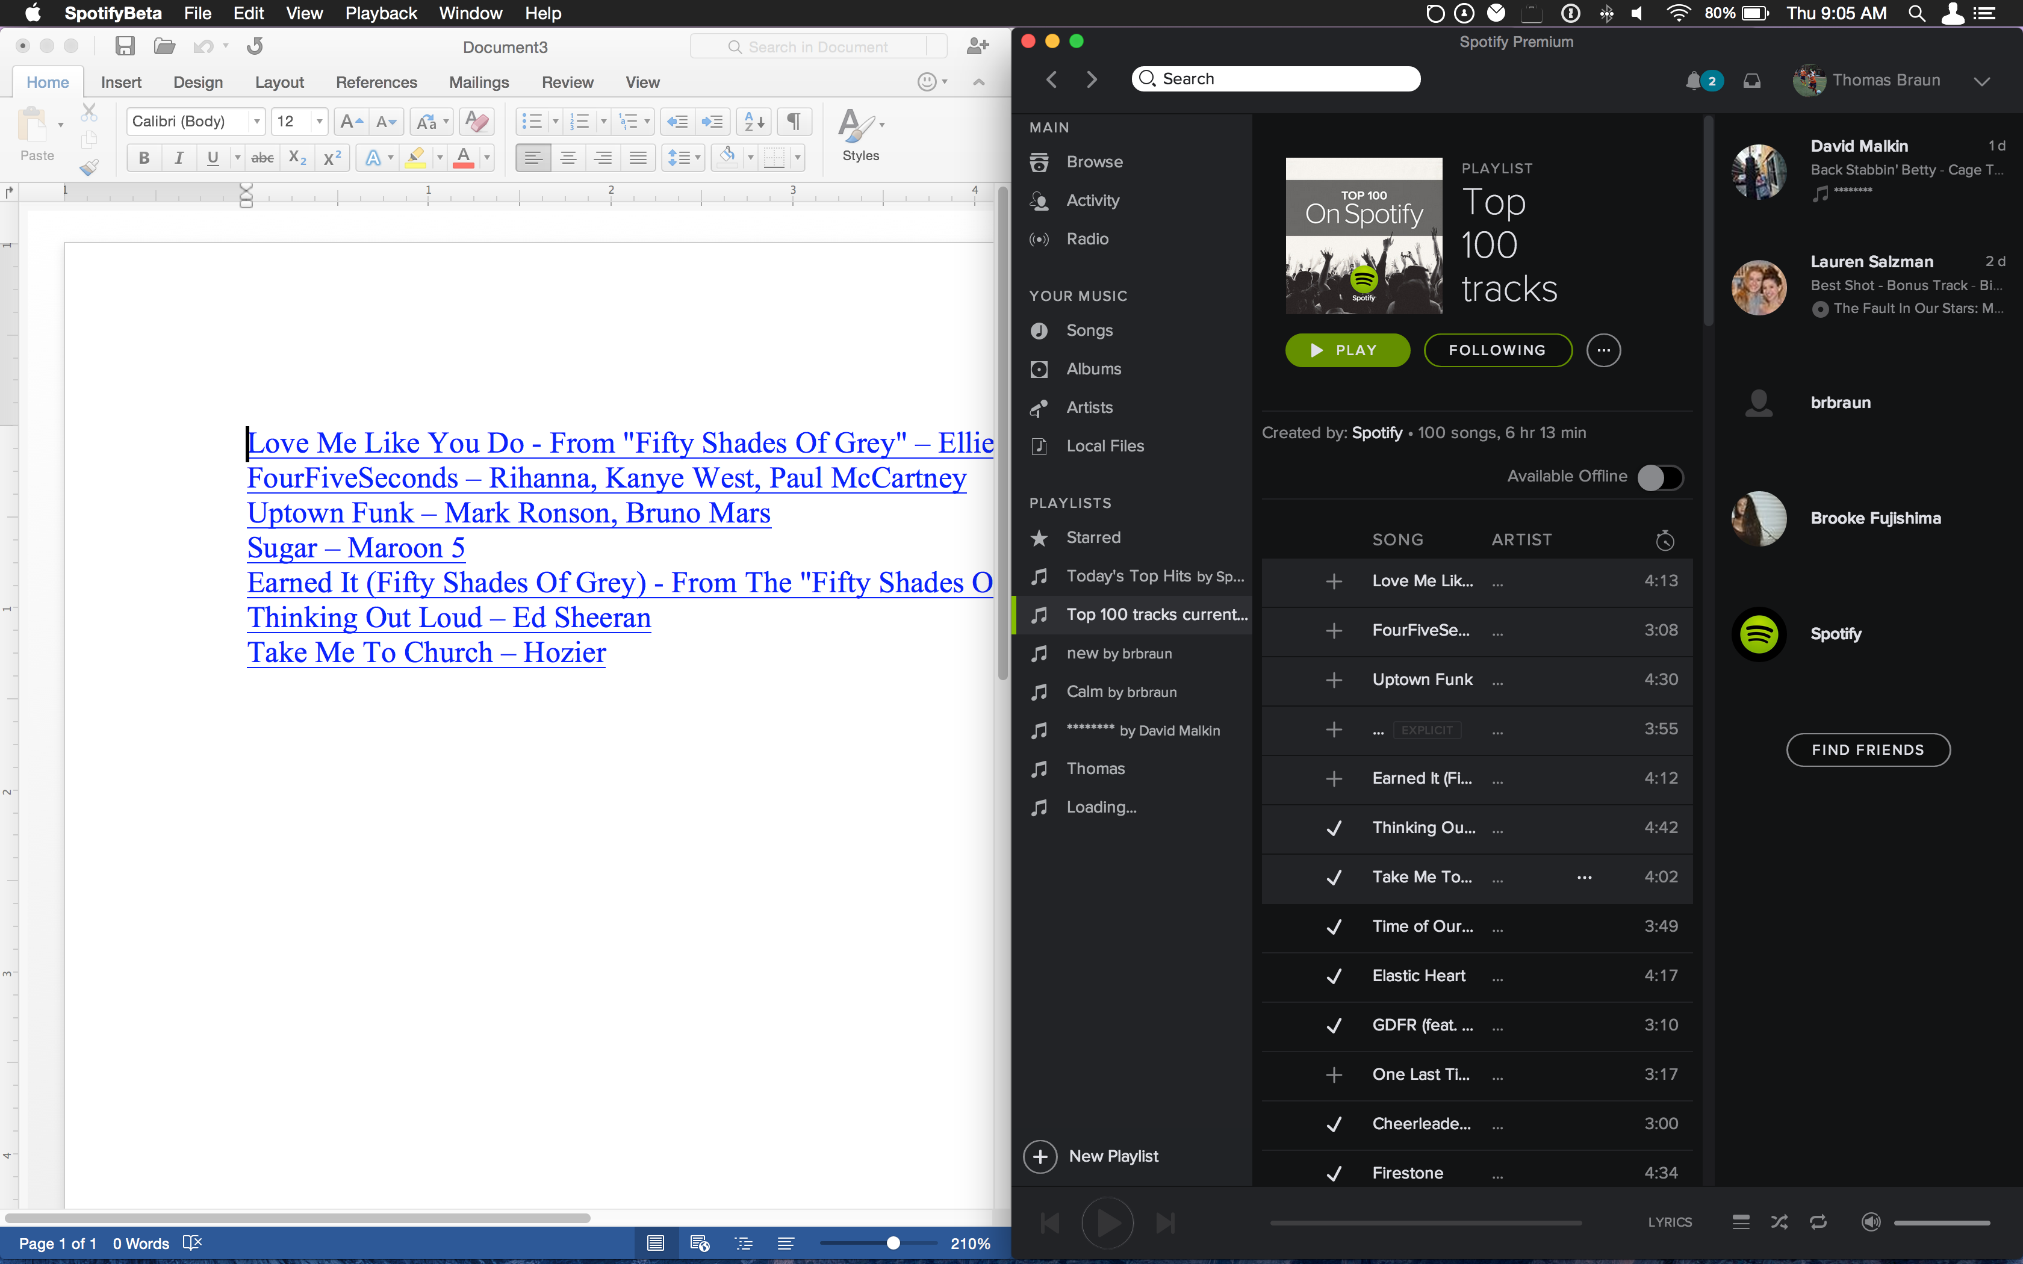Click the Top 100 playlist cover thumbnail
The width and height of the screenshot is (2023, 1264).
tap(1364, 236)
